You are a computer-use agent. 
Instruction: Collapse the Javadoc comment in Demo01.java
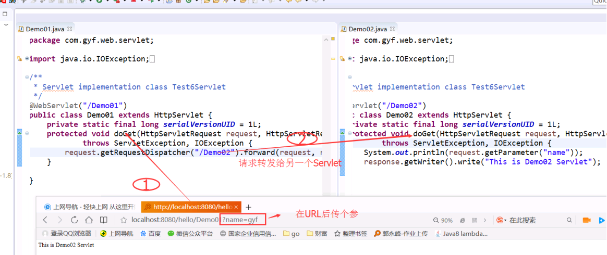[27, 77]
